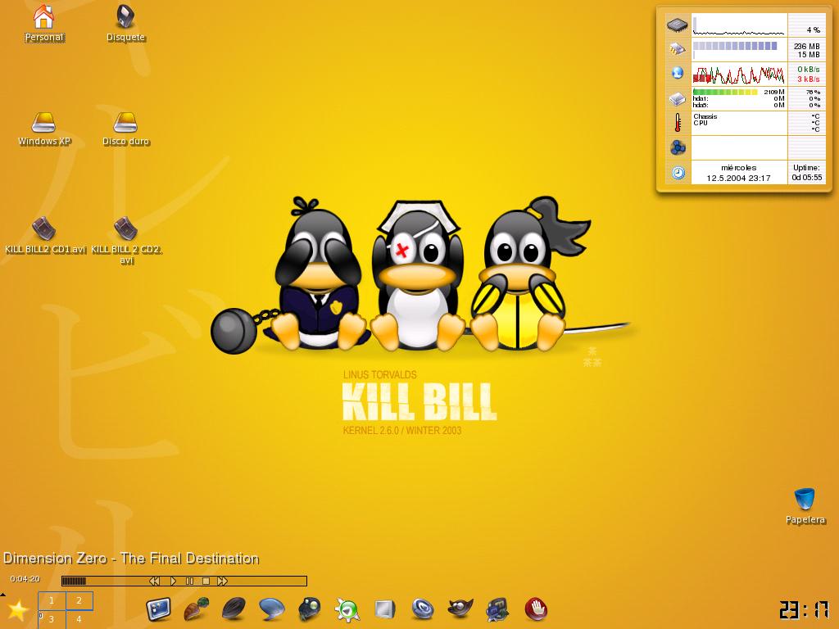The width and height of the screenshot is (839, 629).
Task: Launch the dark seed-shaped dock icon
Action: coord(234,609)
